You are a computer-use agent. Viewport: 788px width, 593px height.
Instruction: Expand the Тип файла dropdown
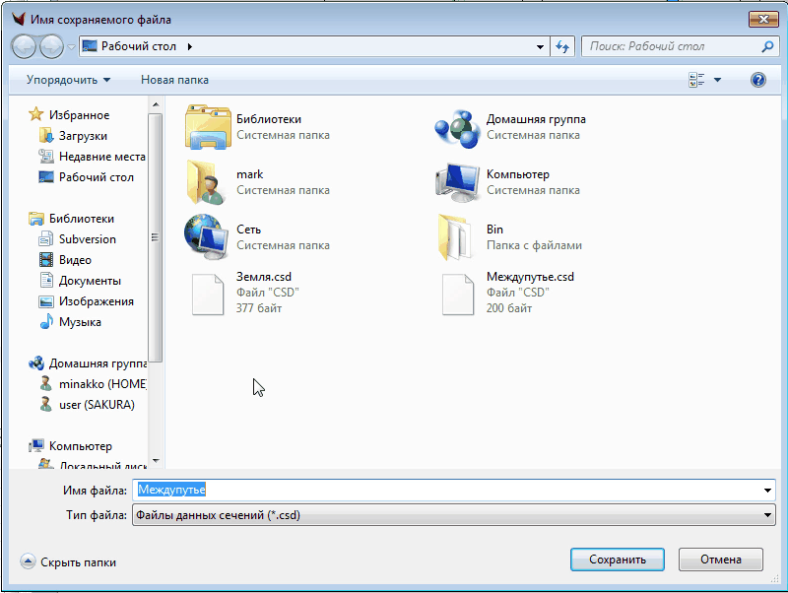click(x=768, y=514)
